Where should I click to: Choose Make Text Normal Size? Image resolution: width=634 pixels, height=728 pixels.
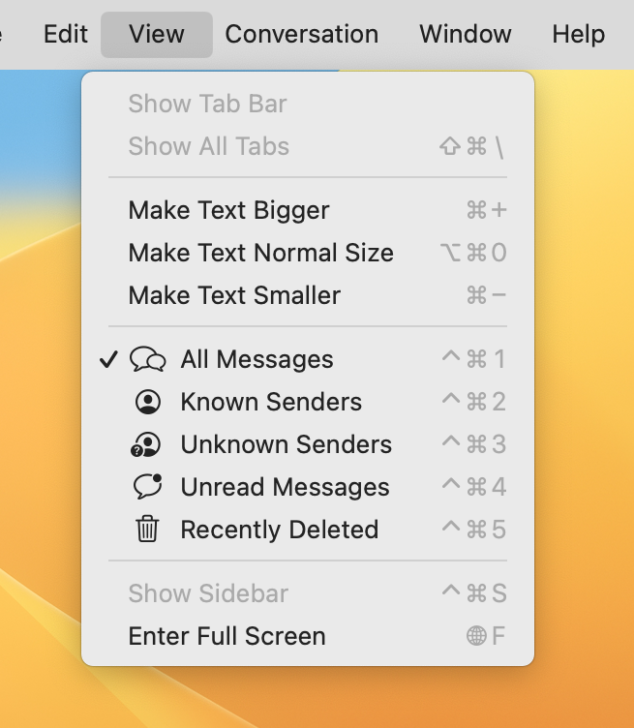[308, 253]
